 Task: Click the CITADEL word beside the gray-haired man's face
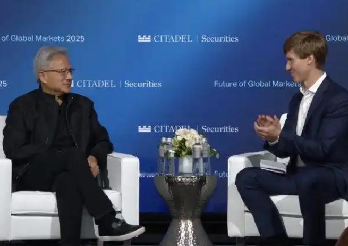click(96, 84)
